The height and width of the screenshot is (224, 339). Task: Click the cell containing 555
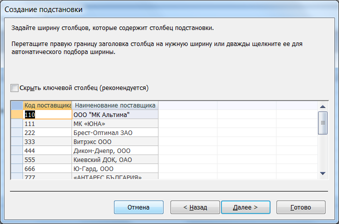coord(47,160)
